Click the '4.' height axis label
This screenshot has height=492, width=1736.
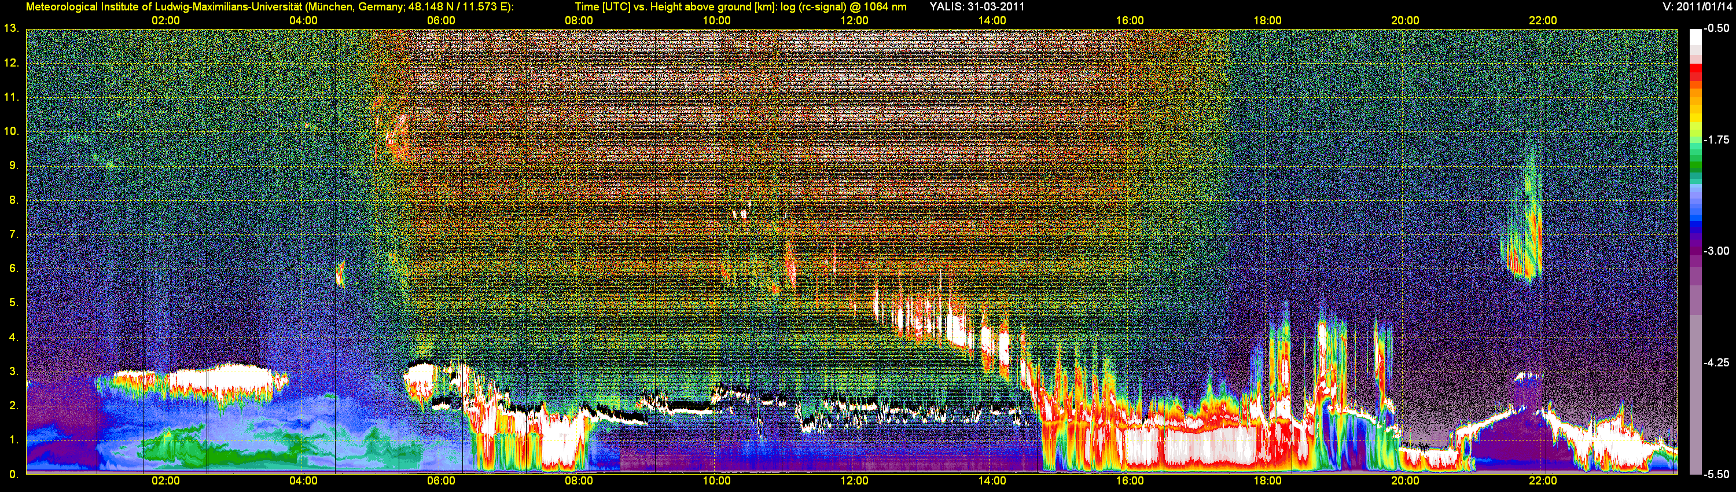[13, 337]
